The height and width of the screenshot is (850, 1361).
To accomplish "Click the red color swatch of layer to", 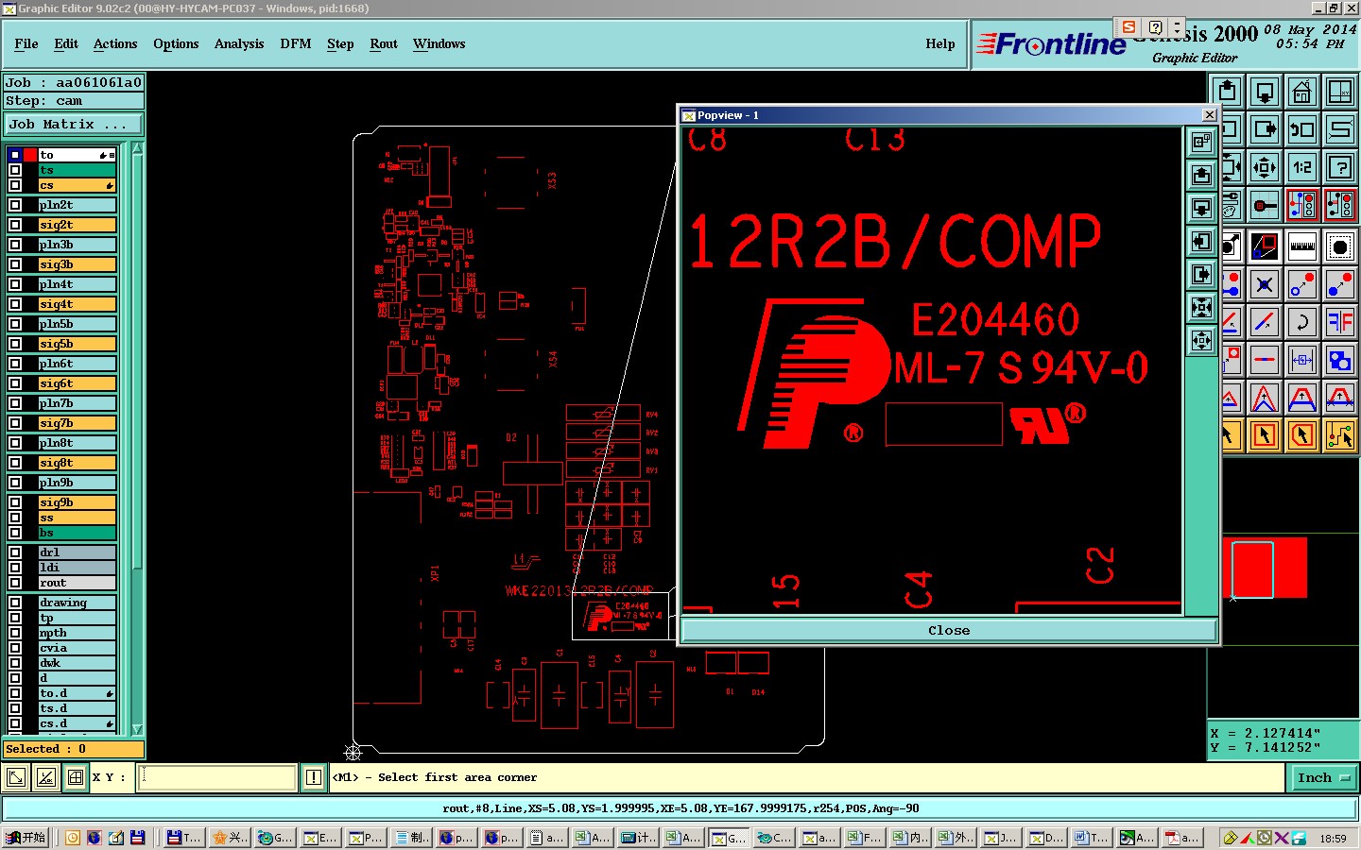I will pyautogui.click(x=30, y=155).
